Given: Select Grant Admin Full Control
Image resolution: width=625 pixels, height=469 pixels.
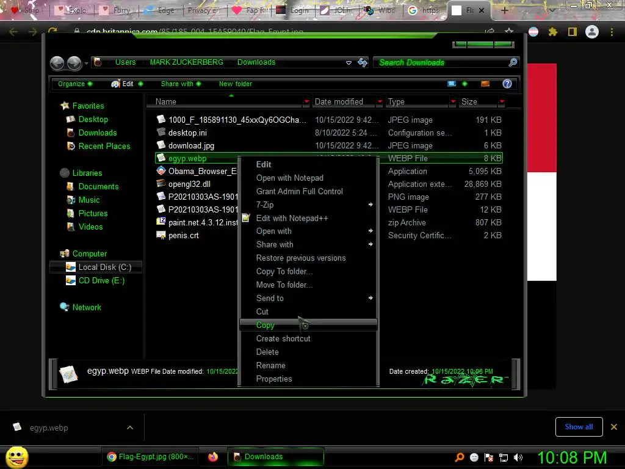Looking at the screenshot, I should pos(308,191).
